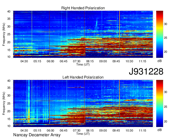This screenshot has width=170, height=138.
Task: Click time tick "04:30" on Left Handed plot
Action: (x=24, y=130)
